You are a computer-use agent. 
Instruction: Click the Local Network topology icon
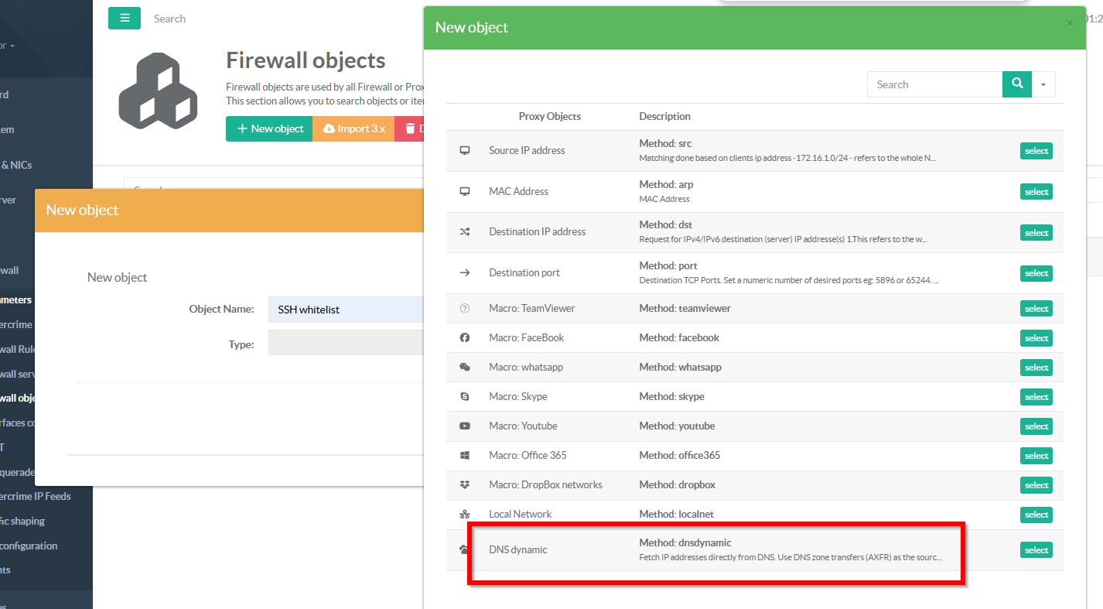(x=465, y=515)
